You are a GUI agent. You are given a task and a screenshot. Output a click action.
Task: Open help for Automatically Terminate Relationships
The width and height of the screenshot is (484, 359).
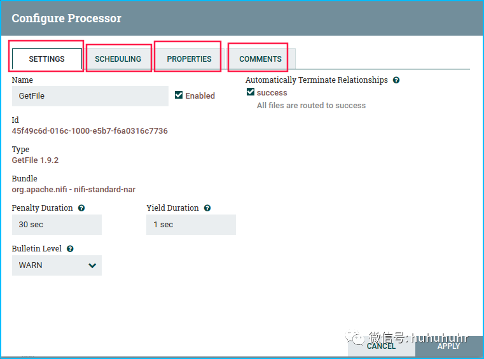[396, 80]
